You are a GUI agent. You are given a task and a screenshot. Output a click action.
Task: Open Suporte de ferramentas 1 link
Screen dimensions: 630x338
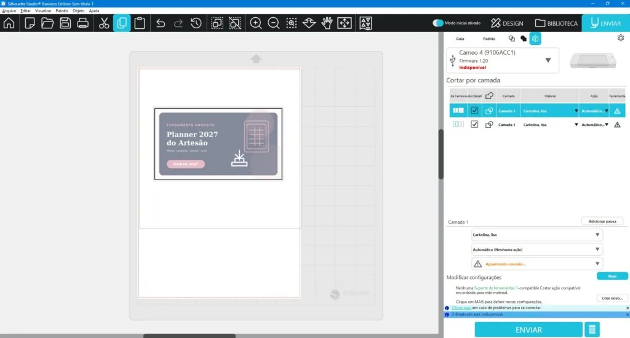click(x=496, y=288)
